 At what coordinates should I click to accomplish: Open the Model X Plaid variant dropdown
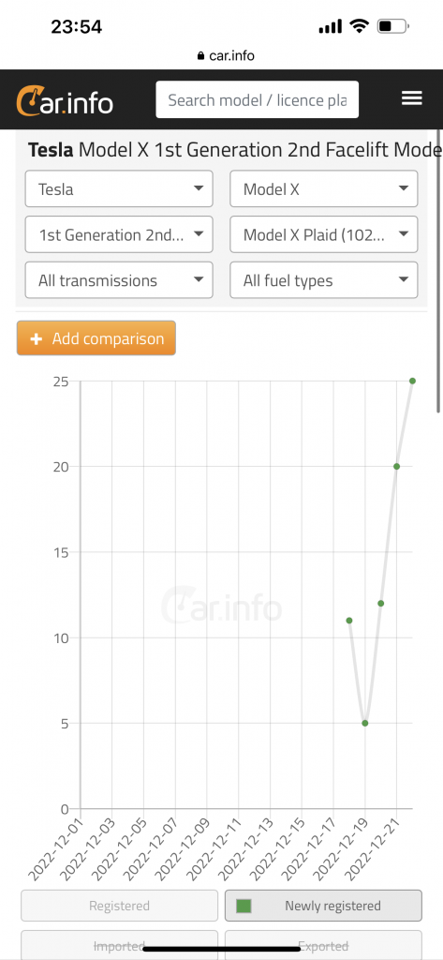[324, 234]
